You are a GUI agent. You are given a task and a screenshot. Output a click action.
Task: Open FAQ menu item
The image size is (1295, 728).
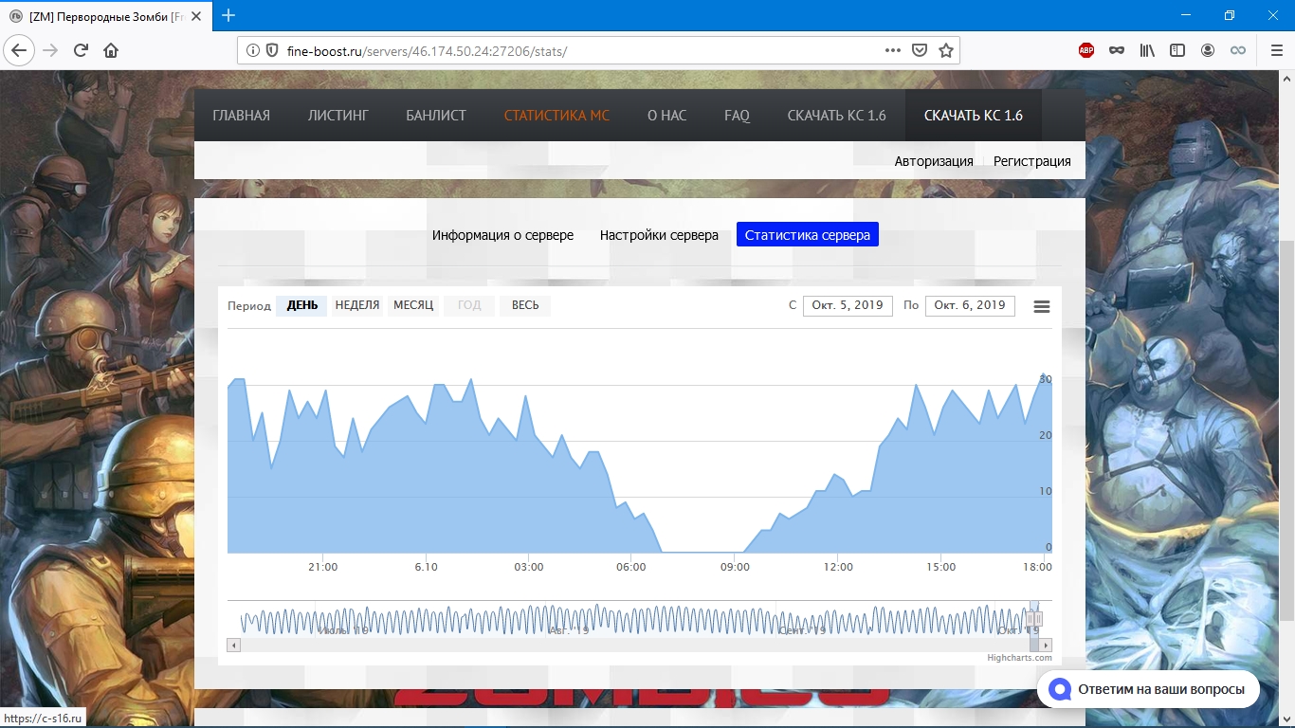[x=737, y=116]
